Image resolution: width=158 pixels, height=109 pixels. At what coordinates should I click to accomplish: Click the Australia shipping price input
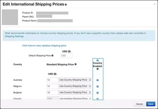coord(52,80)
